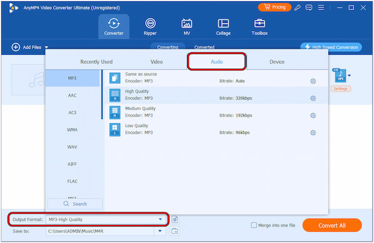Open the Ripper module

tap(150, 27)
